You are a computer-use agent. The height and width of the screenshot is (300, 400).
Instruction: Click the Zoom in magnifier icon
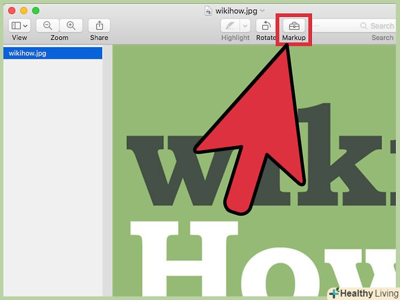pos(71,25)
